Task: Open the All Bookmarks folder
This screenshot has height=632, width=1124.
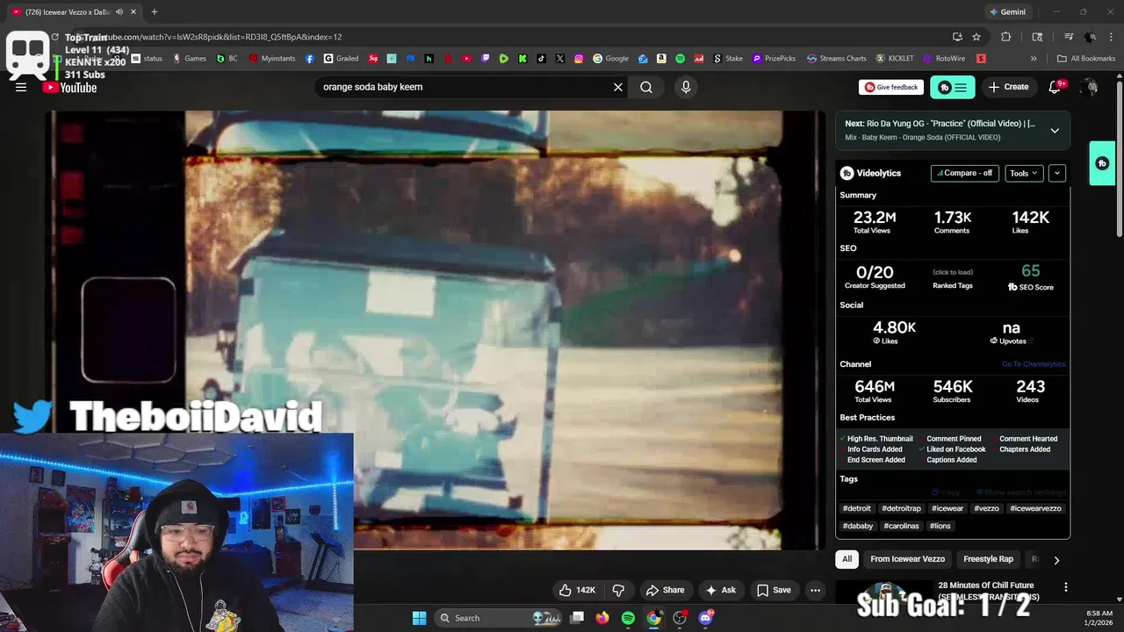Action: (1086, 59)
